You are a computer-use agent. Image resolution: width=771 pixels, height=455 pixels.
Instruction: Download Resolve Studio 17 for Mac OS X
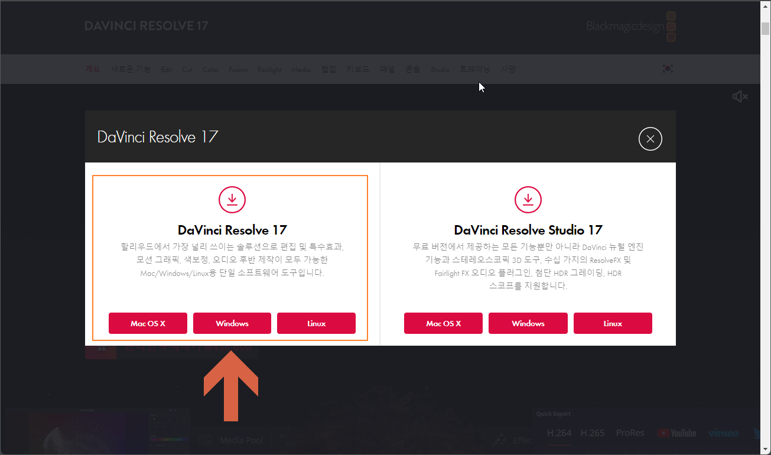pos(443,323)
